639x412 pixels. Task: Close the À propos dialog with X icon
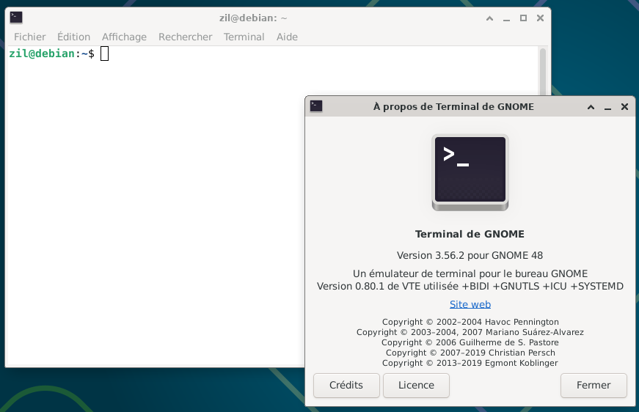(x=625, y=106)
